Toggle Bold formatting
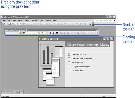Image resolution: width=135 pixels, height=98 pixels. (x=50, y=33)
